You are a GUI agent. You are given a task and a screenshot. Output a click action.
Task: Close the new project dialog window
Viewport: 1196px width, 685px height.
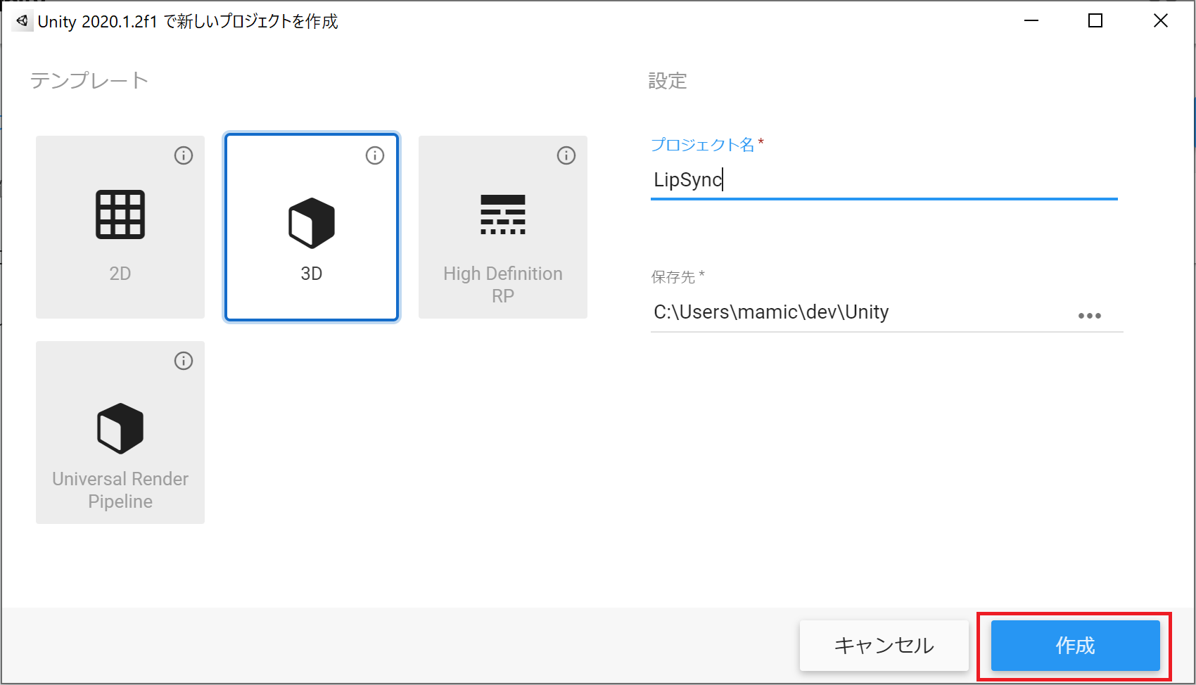[x=1160, y=21]
